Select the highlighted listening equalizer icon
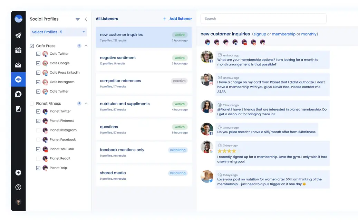The image size is (358, 222). [x=18, y=79]
